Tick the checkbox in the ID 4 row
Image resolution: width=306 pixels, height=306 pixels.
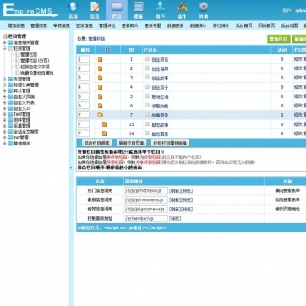point(147,87)
